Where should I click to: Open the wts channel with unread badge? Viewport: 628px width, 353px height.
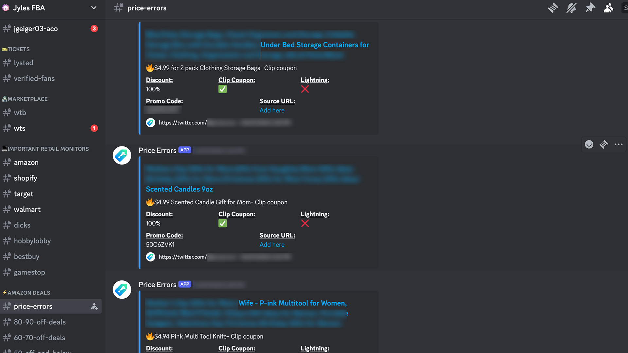(20, 128)
